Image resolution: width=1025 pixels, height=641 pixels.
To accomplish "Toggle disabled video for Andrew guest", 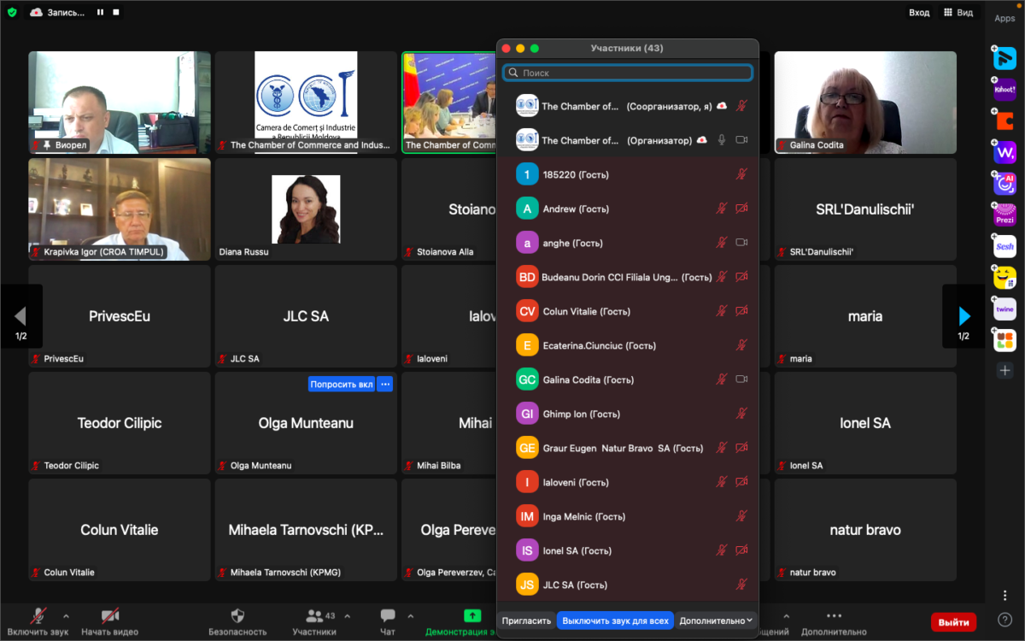I will tap(741, 209).
